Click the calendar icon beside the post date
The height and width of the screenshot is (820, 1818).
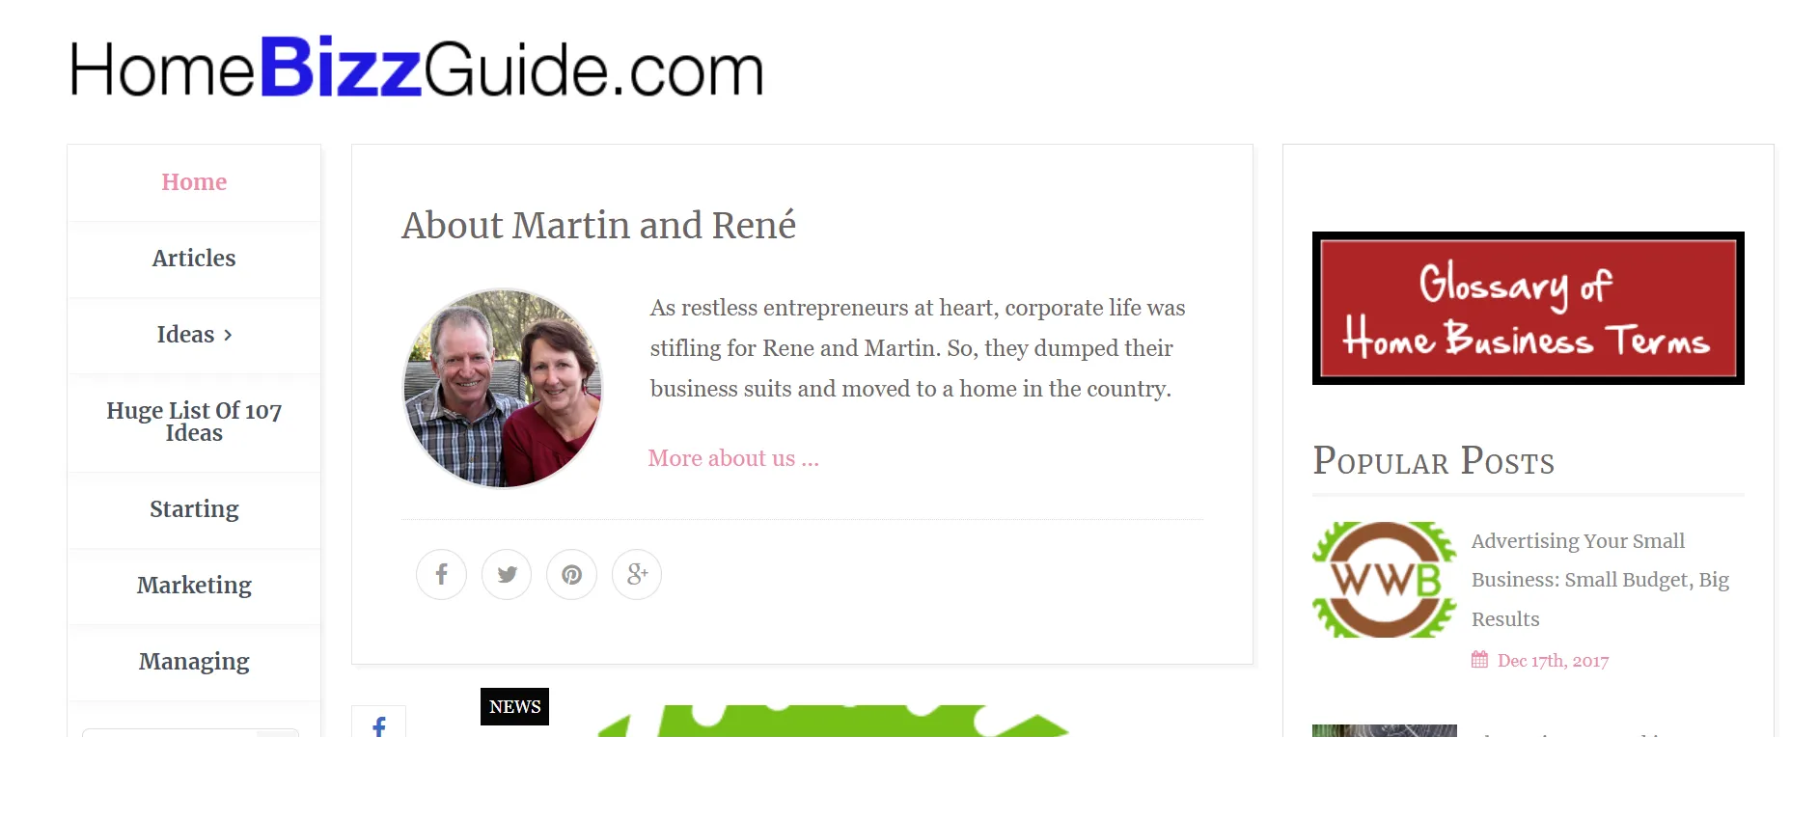1479,659
